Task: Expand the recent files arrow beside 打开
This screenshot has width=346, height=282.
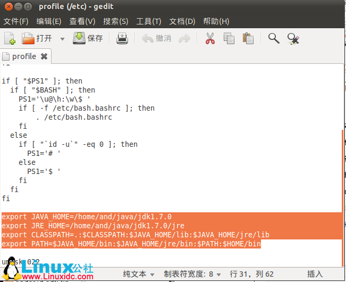Action: pos(62,39)
